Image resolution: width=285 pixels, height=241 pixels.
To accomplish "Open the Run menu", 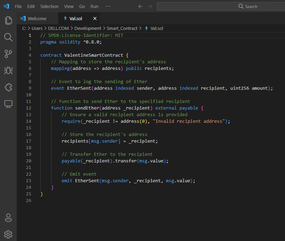I will pyautogui.click(x=94, y=7).
